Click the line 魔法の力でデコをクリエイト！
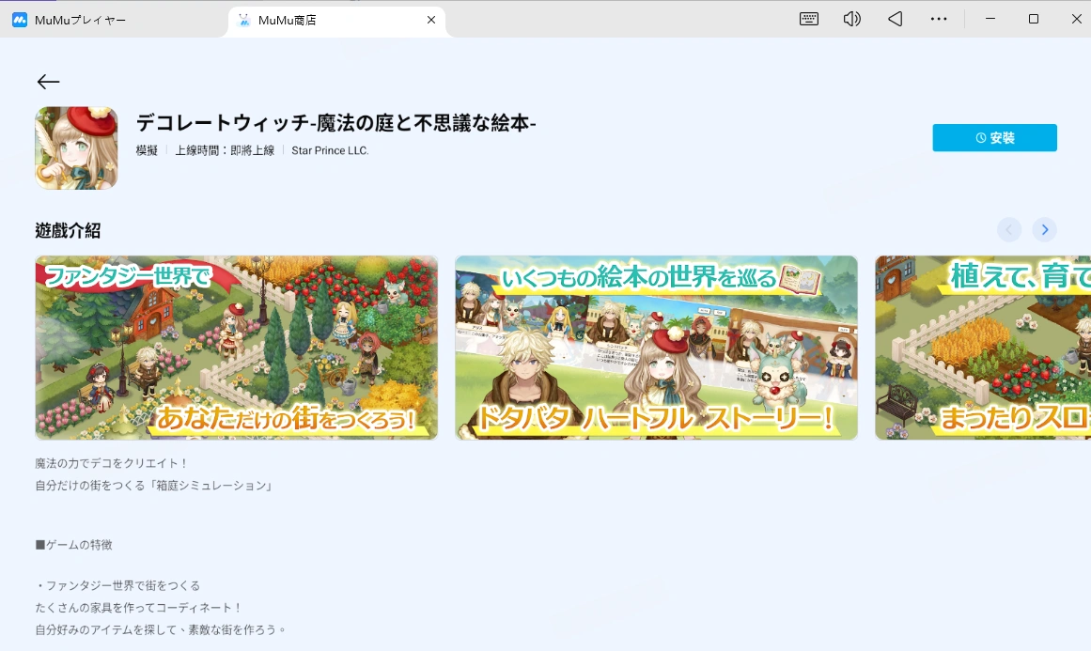 [111, 463]
